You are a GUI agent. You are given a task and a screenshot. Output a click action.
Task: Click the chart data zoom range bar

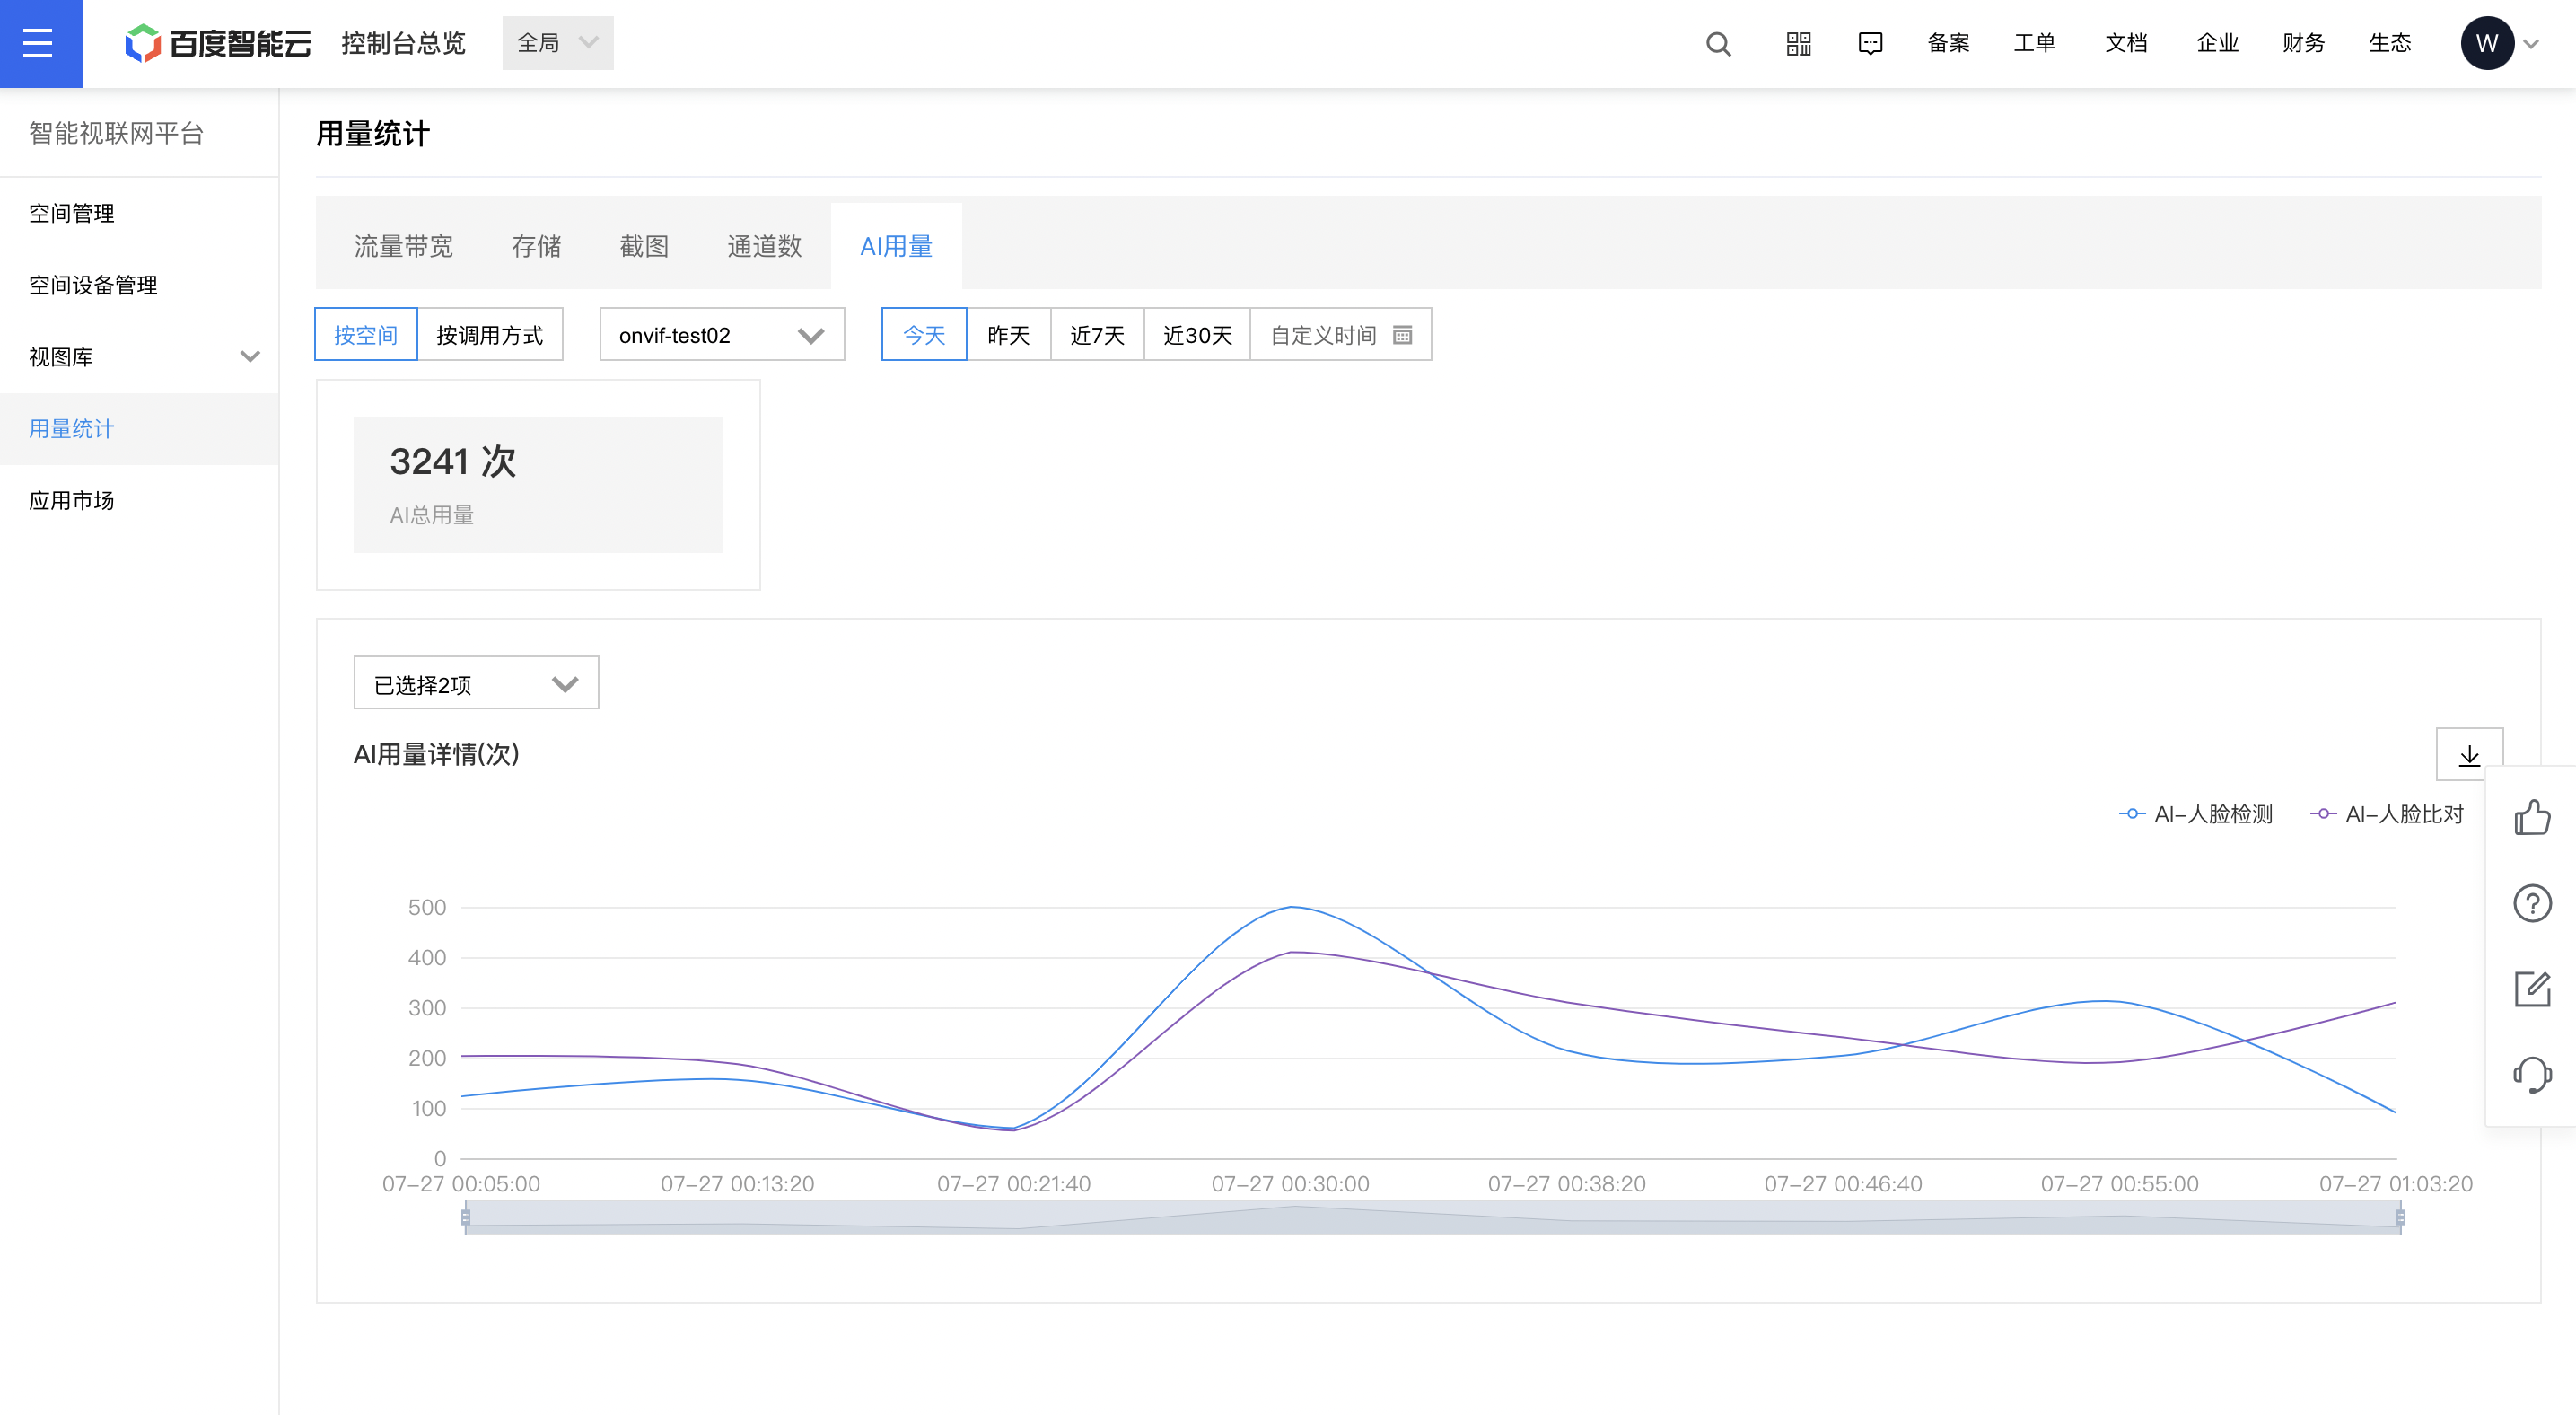point(1432,1218)
